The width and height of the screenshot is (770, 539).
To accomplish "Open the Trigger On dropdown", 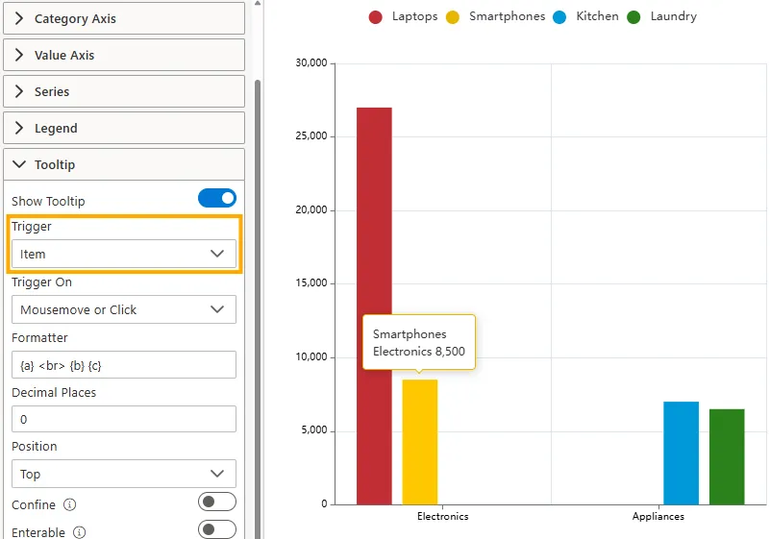I will [x=123, y=309].
